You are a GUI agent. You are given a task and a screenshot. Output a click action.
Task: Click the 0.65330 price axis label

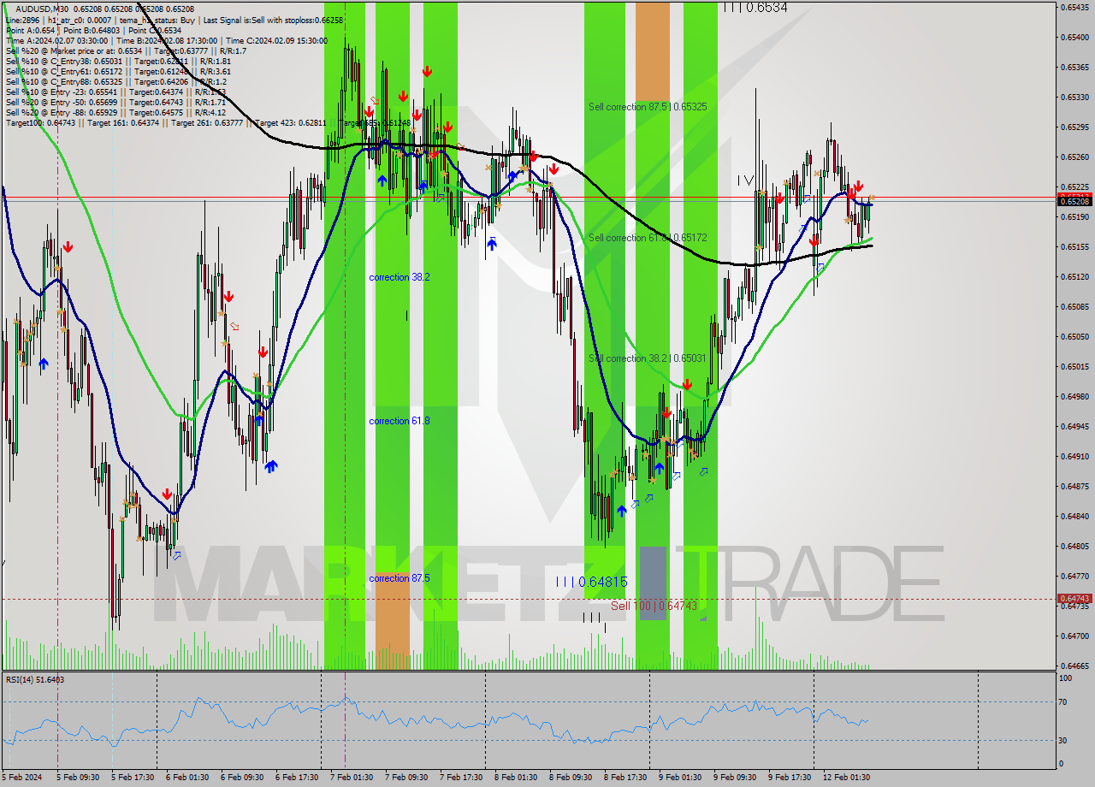point(1074,97)
